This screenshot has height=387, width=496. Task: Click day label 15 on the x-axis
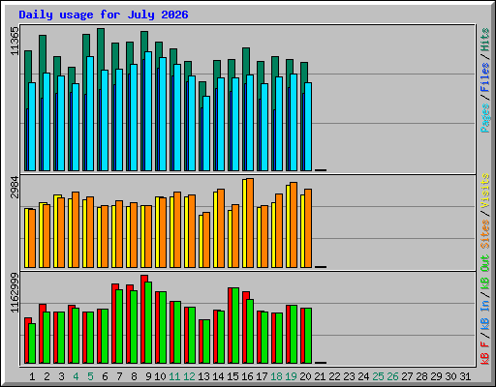pos(232,376)
